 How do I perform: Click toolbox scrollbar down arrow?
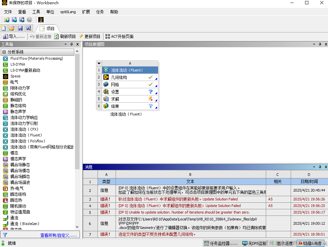(77, 227)
